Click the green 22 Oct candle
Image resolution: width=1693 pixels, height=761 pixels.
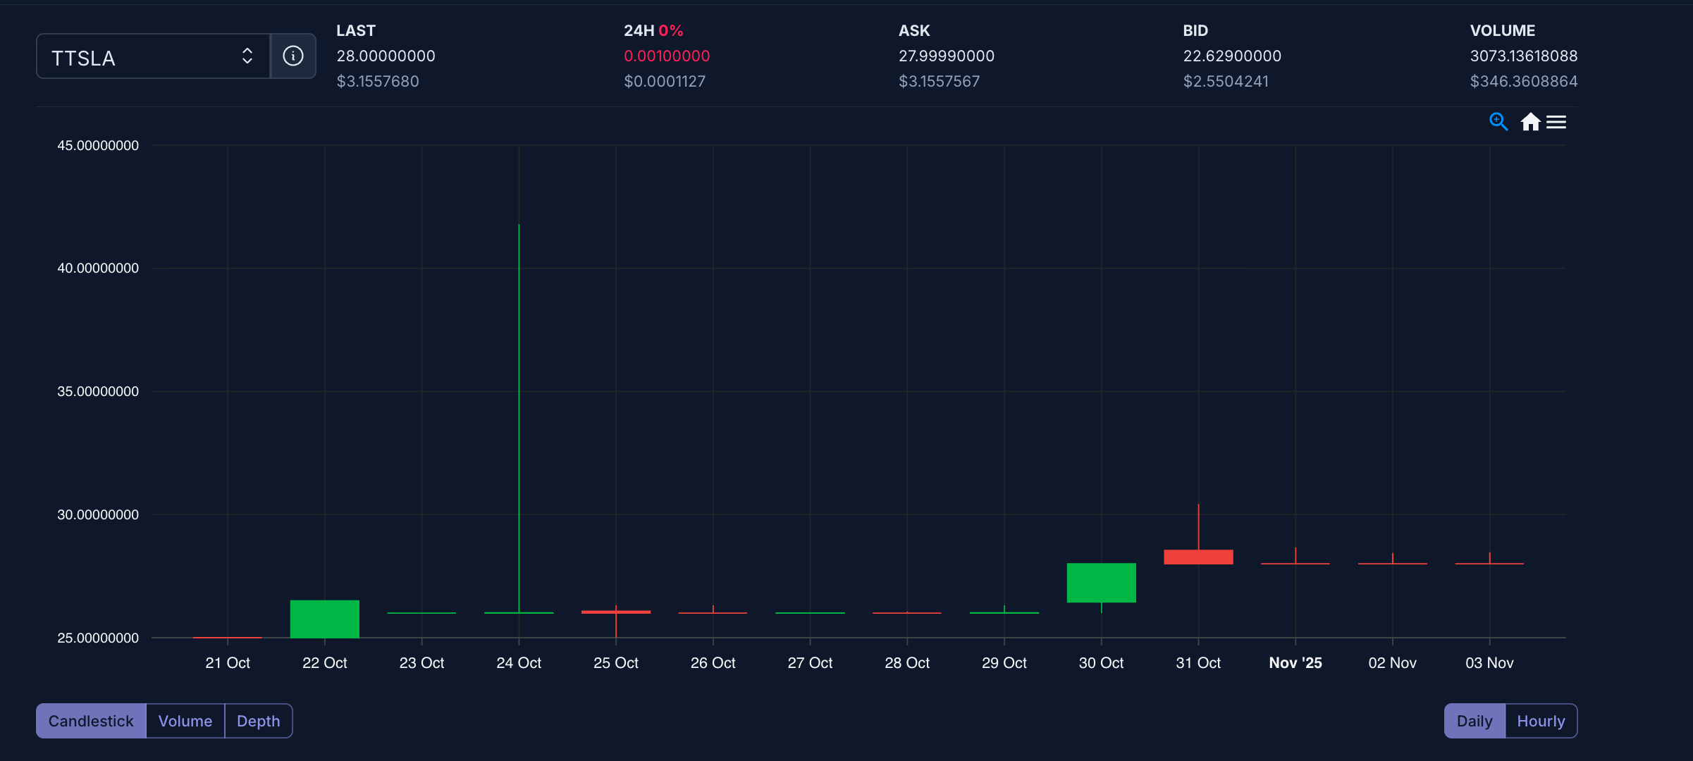[325, 619]
